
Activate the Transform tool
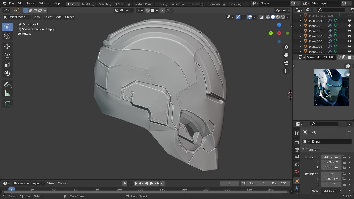(7, 74)
